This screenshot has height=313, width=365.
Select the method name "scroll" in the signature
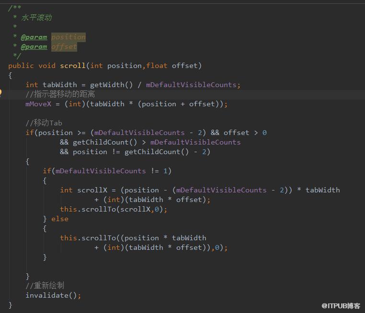pyautogui.click(x=73, y=66)
